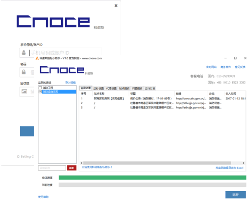Click the green 总体进度 progress bar
Image resolution: width=252 pixels, height=205 pixels.
[152, 177]
